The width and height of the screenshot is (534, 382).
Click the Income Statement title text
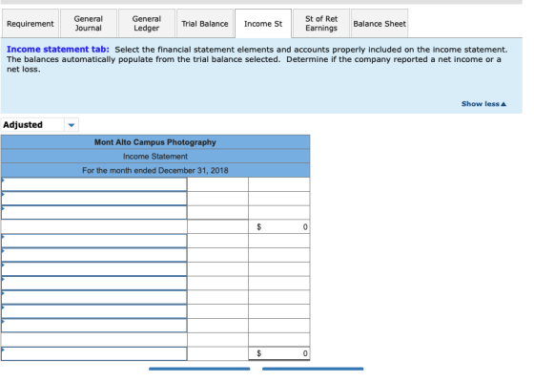tap(155, 157)
